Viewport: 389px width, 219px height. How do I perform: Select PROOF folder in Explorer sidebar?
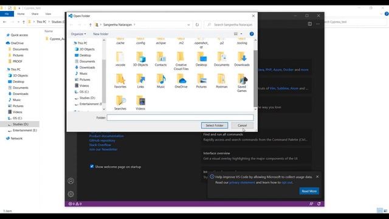click(x=15, y=61)
